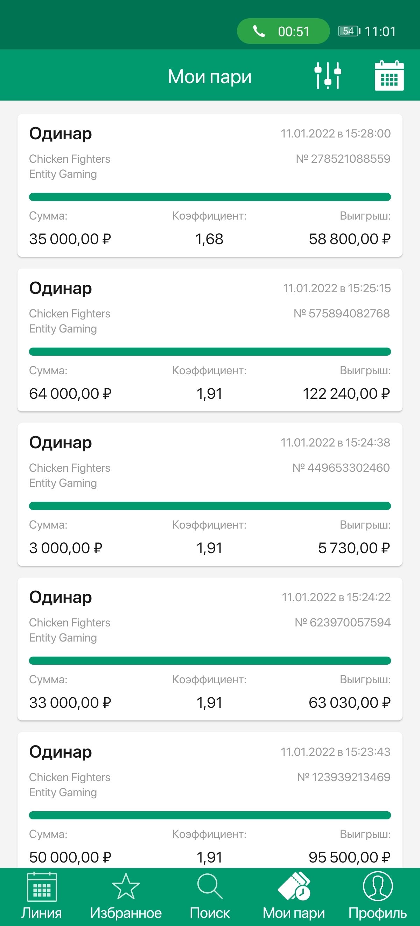Tap the 122 240,00 ₽ winnings amount
420x926 pixels.
346,394
